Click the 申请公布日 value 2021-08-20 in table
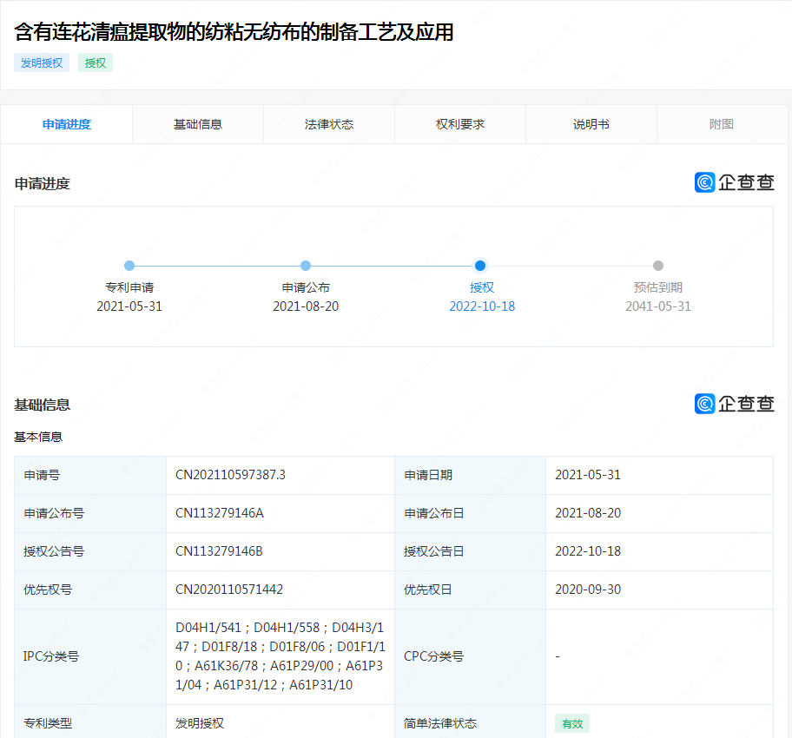The image size is (792, 738). tap(588, 513)
